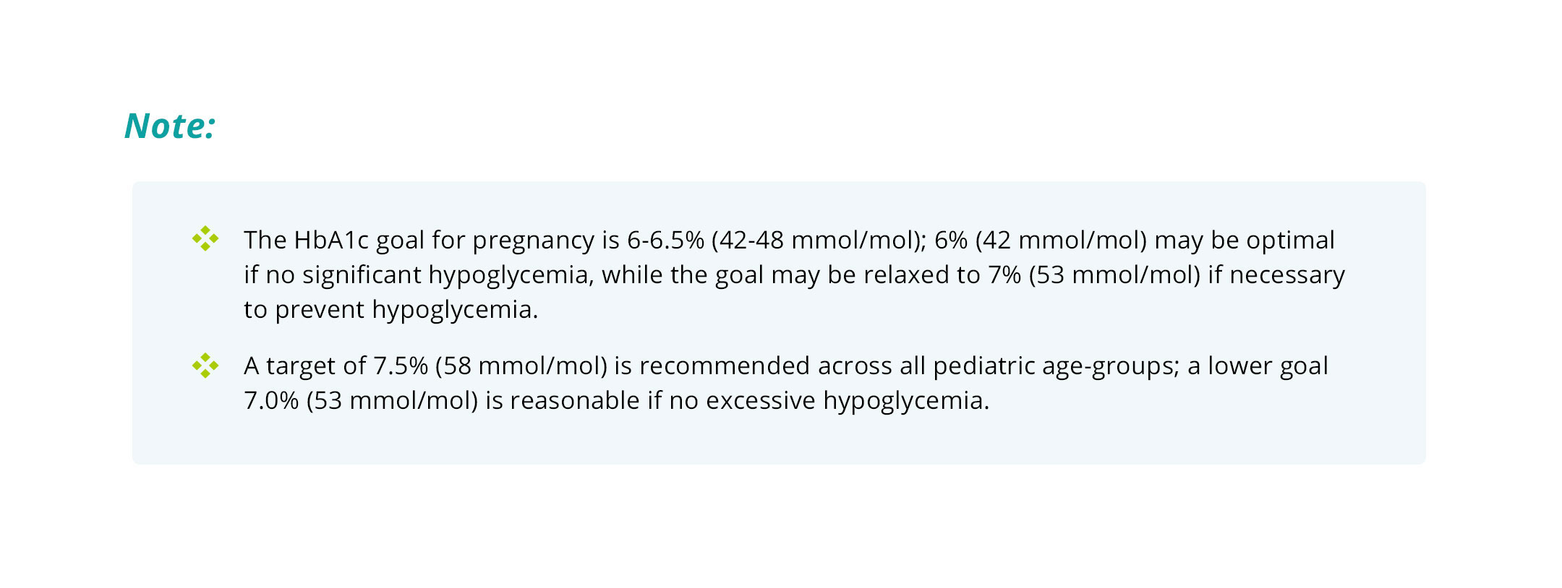This screenshot has height=588, width=1562.
Task: Click the green diamond bullet beside the HbA1c pregnancy note
Action: 205,238
